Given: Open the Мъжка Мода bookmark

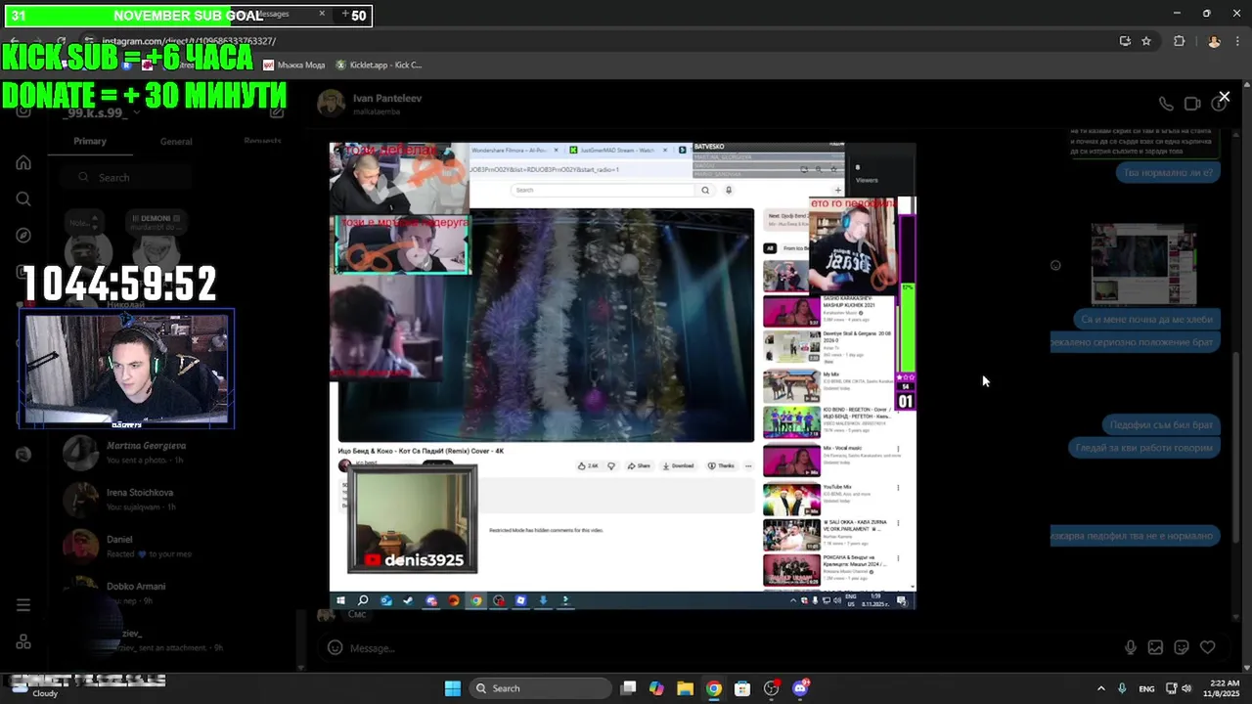Looking at the screenshot, I should (x=293, y=66).
